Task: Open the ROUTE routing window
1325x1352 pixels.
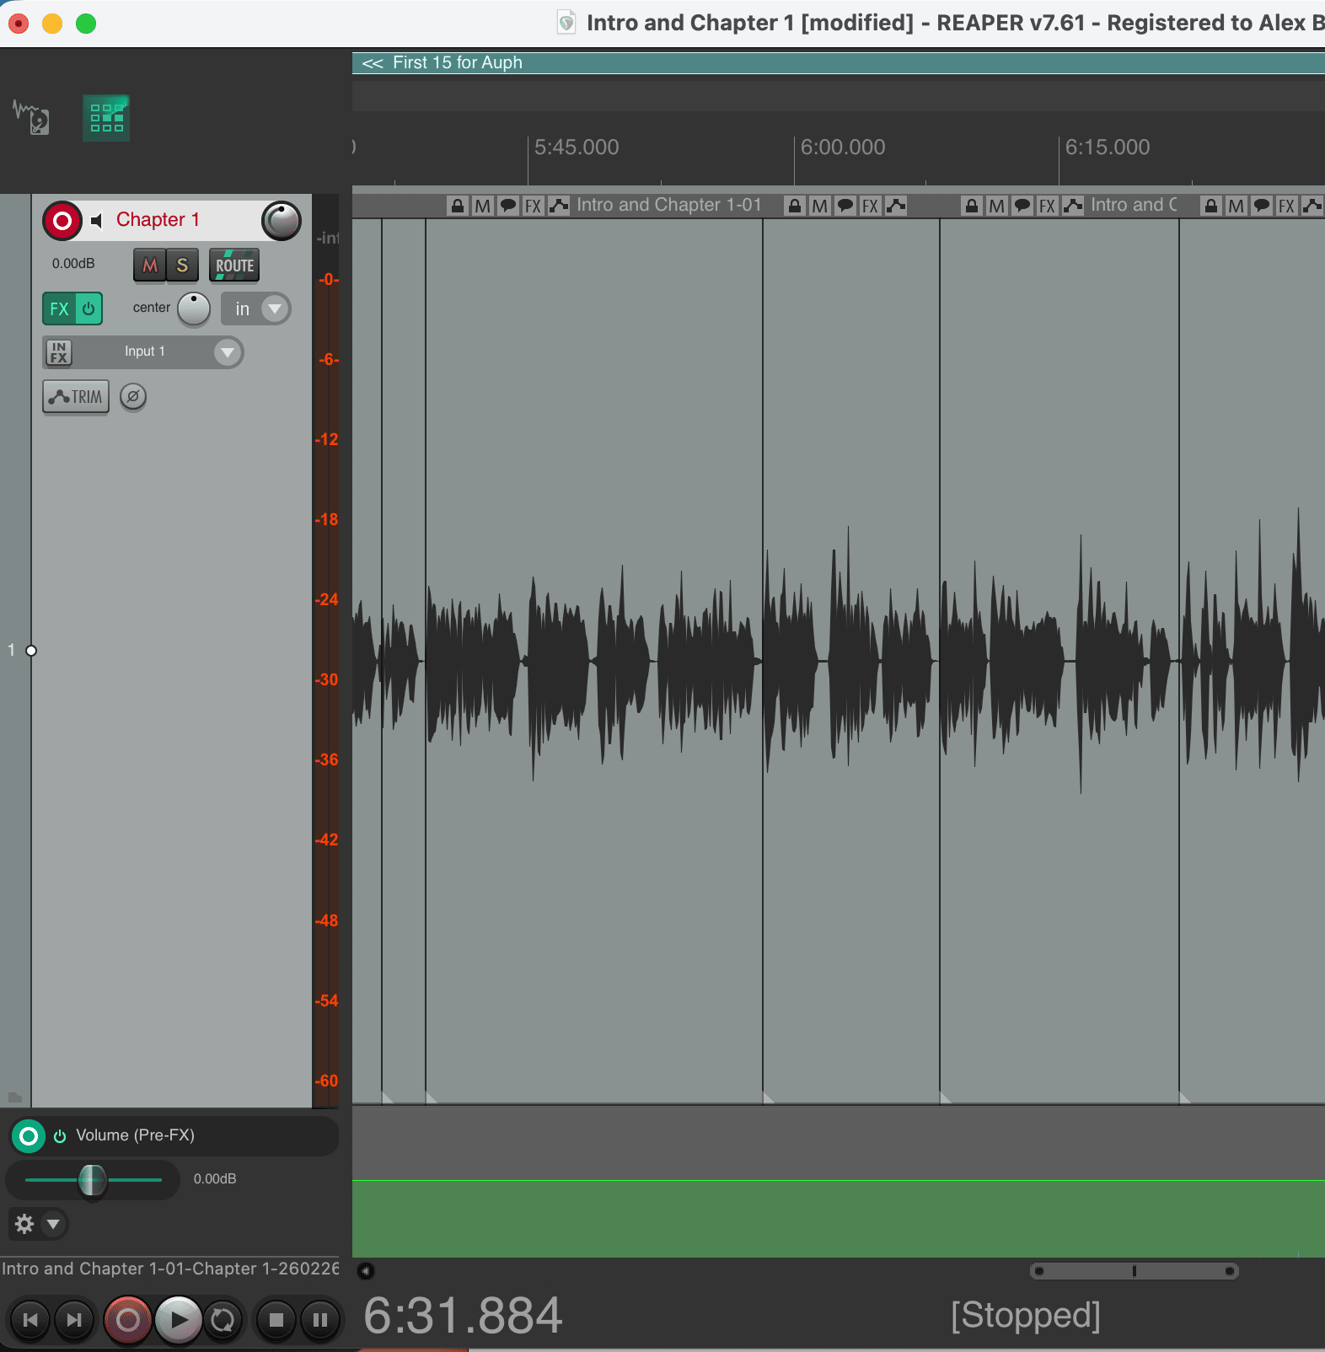Action: tap(234, 266)
